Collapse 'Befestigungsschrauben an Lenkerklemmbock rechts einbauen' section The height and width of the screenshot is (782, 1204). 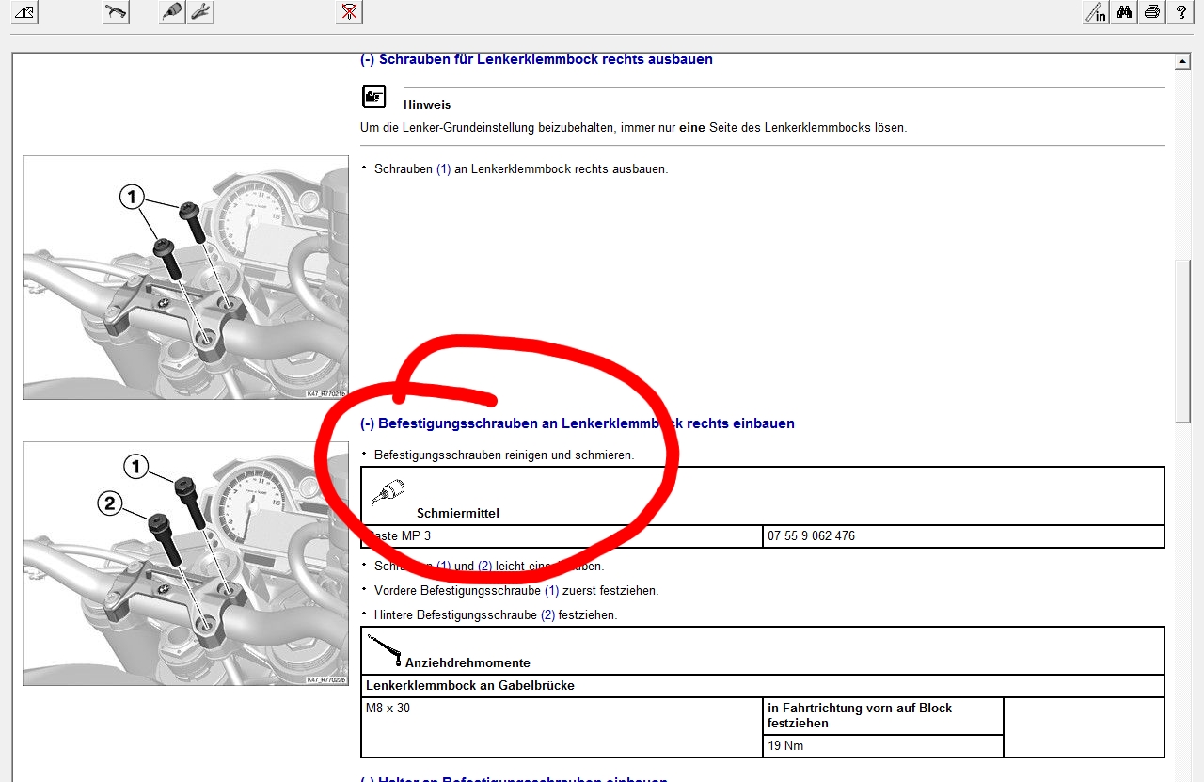click(x=367, y=423)
